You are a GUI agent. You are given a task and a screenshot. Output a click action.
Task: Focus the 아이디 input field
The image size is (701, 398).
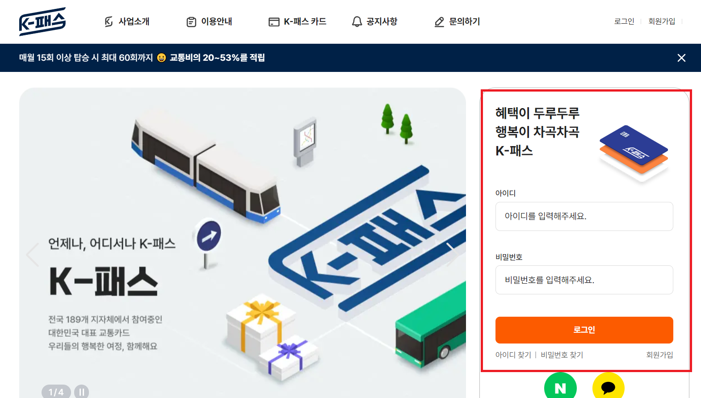584,216
